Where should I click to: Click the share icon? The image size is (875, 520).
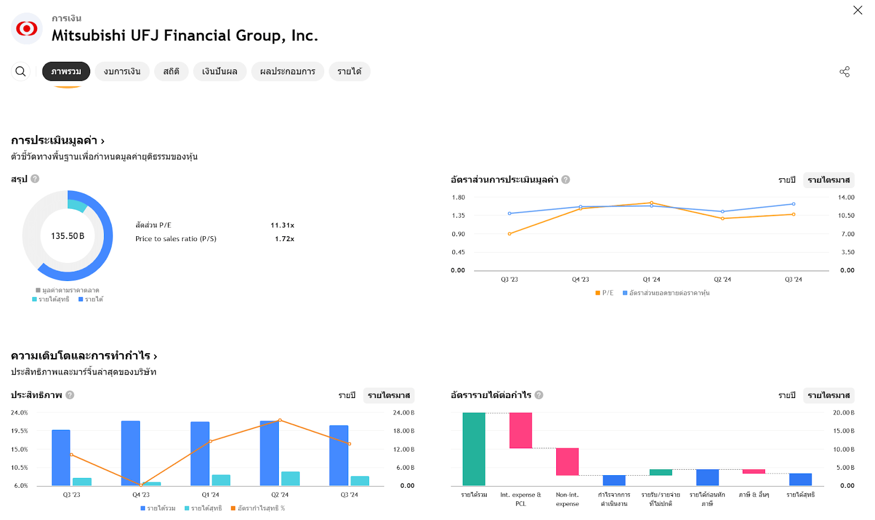844,72
